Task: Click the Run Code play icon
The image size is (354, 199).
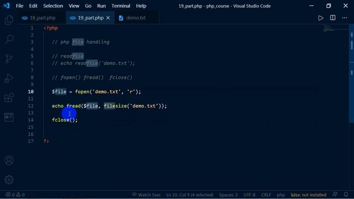Action: pos(321,18)
